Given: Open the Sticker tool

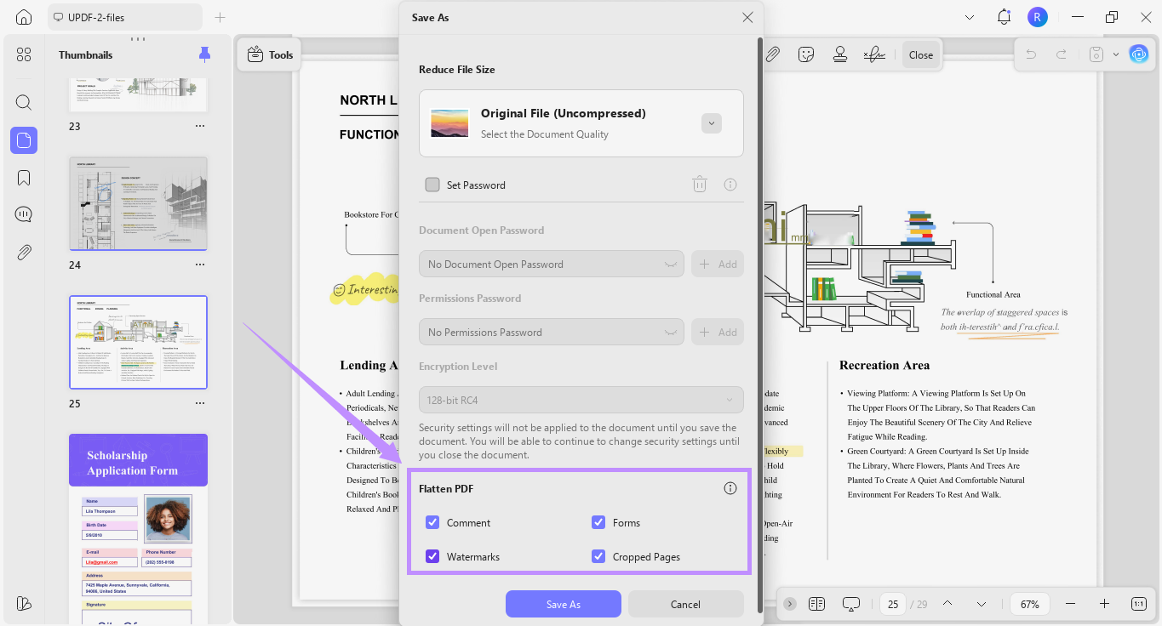Looking at the screenshot, I should coord(806,54).
